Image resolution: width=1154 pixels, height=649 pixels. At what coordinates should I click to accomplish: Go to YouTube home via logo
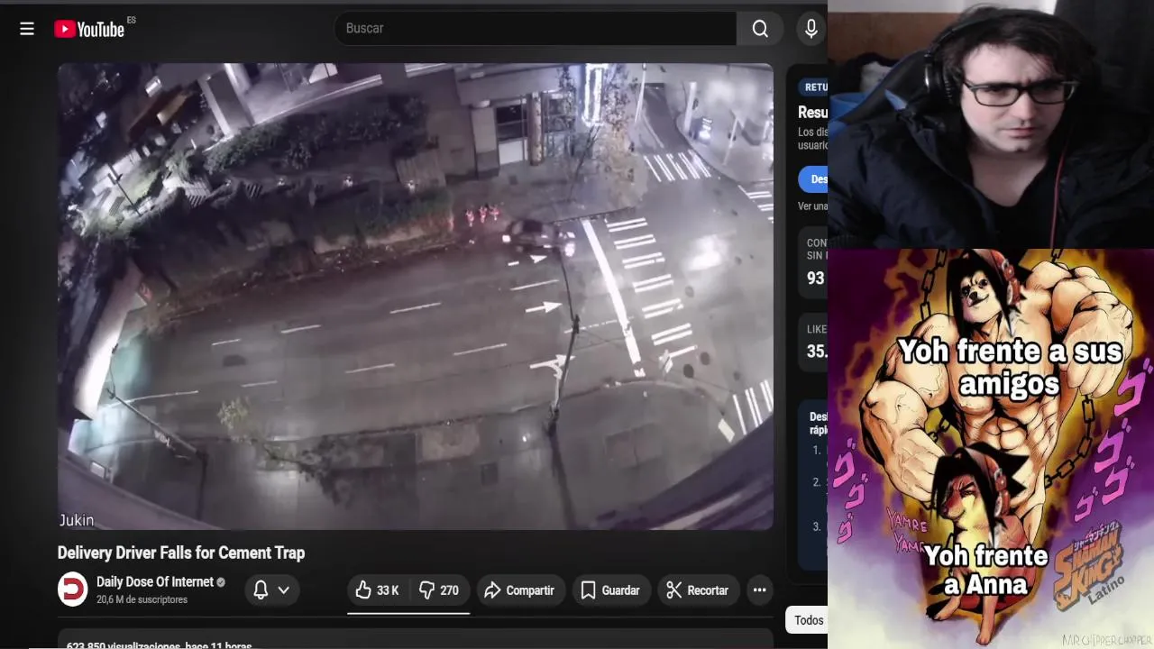89,29
